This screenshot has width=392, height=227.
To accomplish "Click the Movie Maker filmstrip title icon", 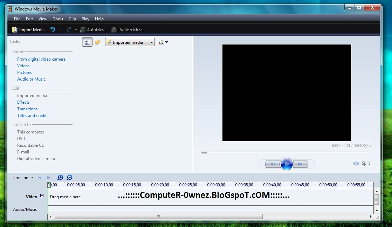I will (10, 9).
